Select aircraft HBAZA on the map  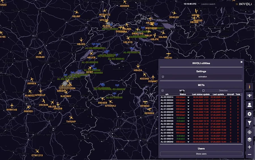point(138,66)
